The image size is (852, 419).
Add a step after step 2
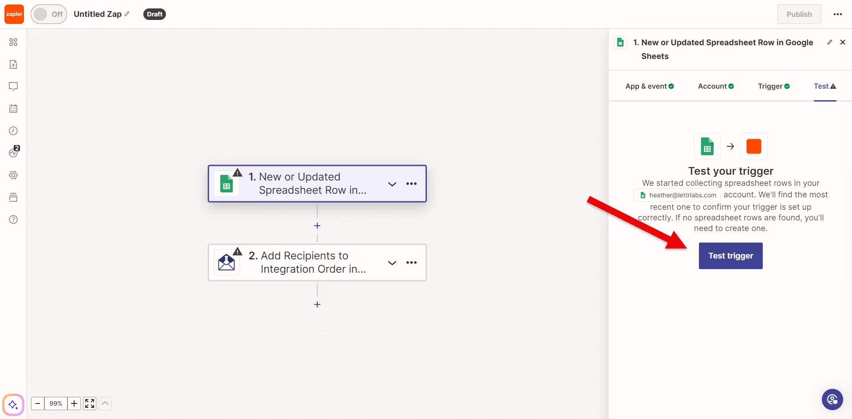tap(317, 305)
